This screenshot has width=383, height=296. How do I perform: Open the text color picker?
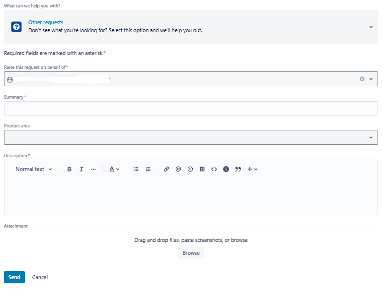pos(114,169)
